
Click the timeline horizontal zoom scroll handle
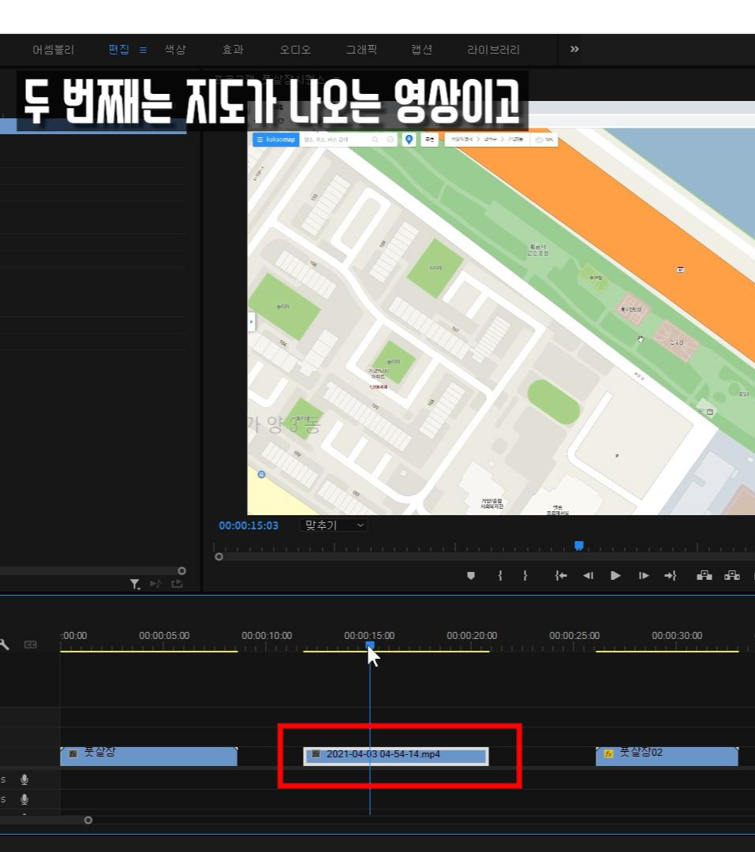click(88, 820)
